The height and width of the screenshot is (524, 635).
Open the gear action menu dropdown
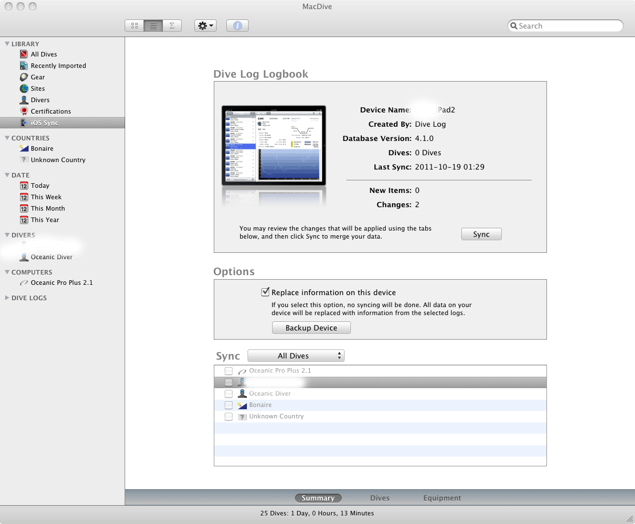click(205, 26)
